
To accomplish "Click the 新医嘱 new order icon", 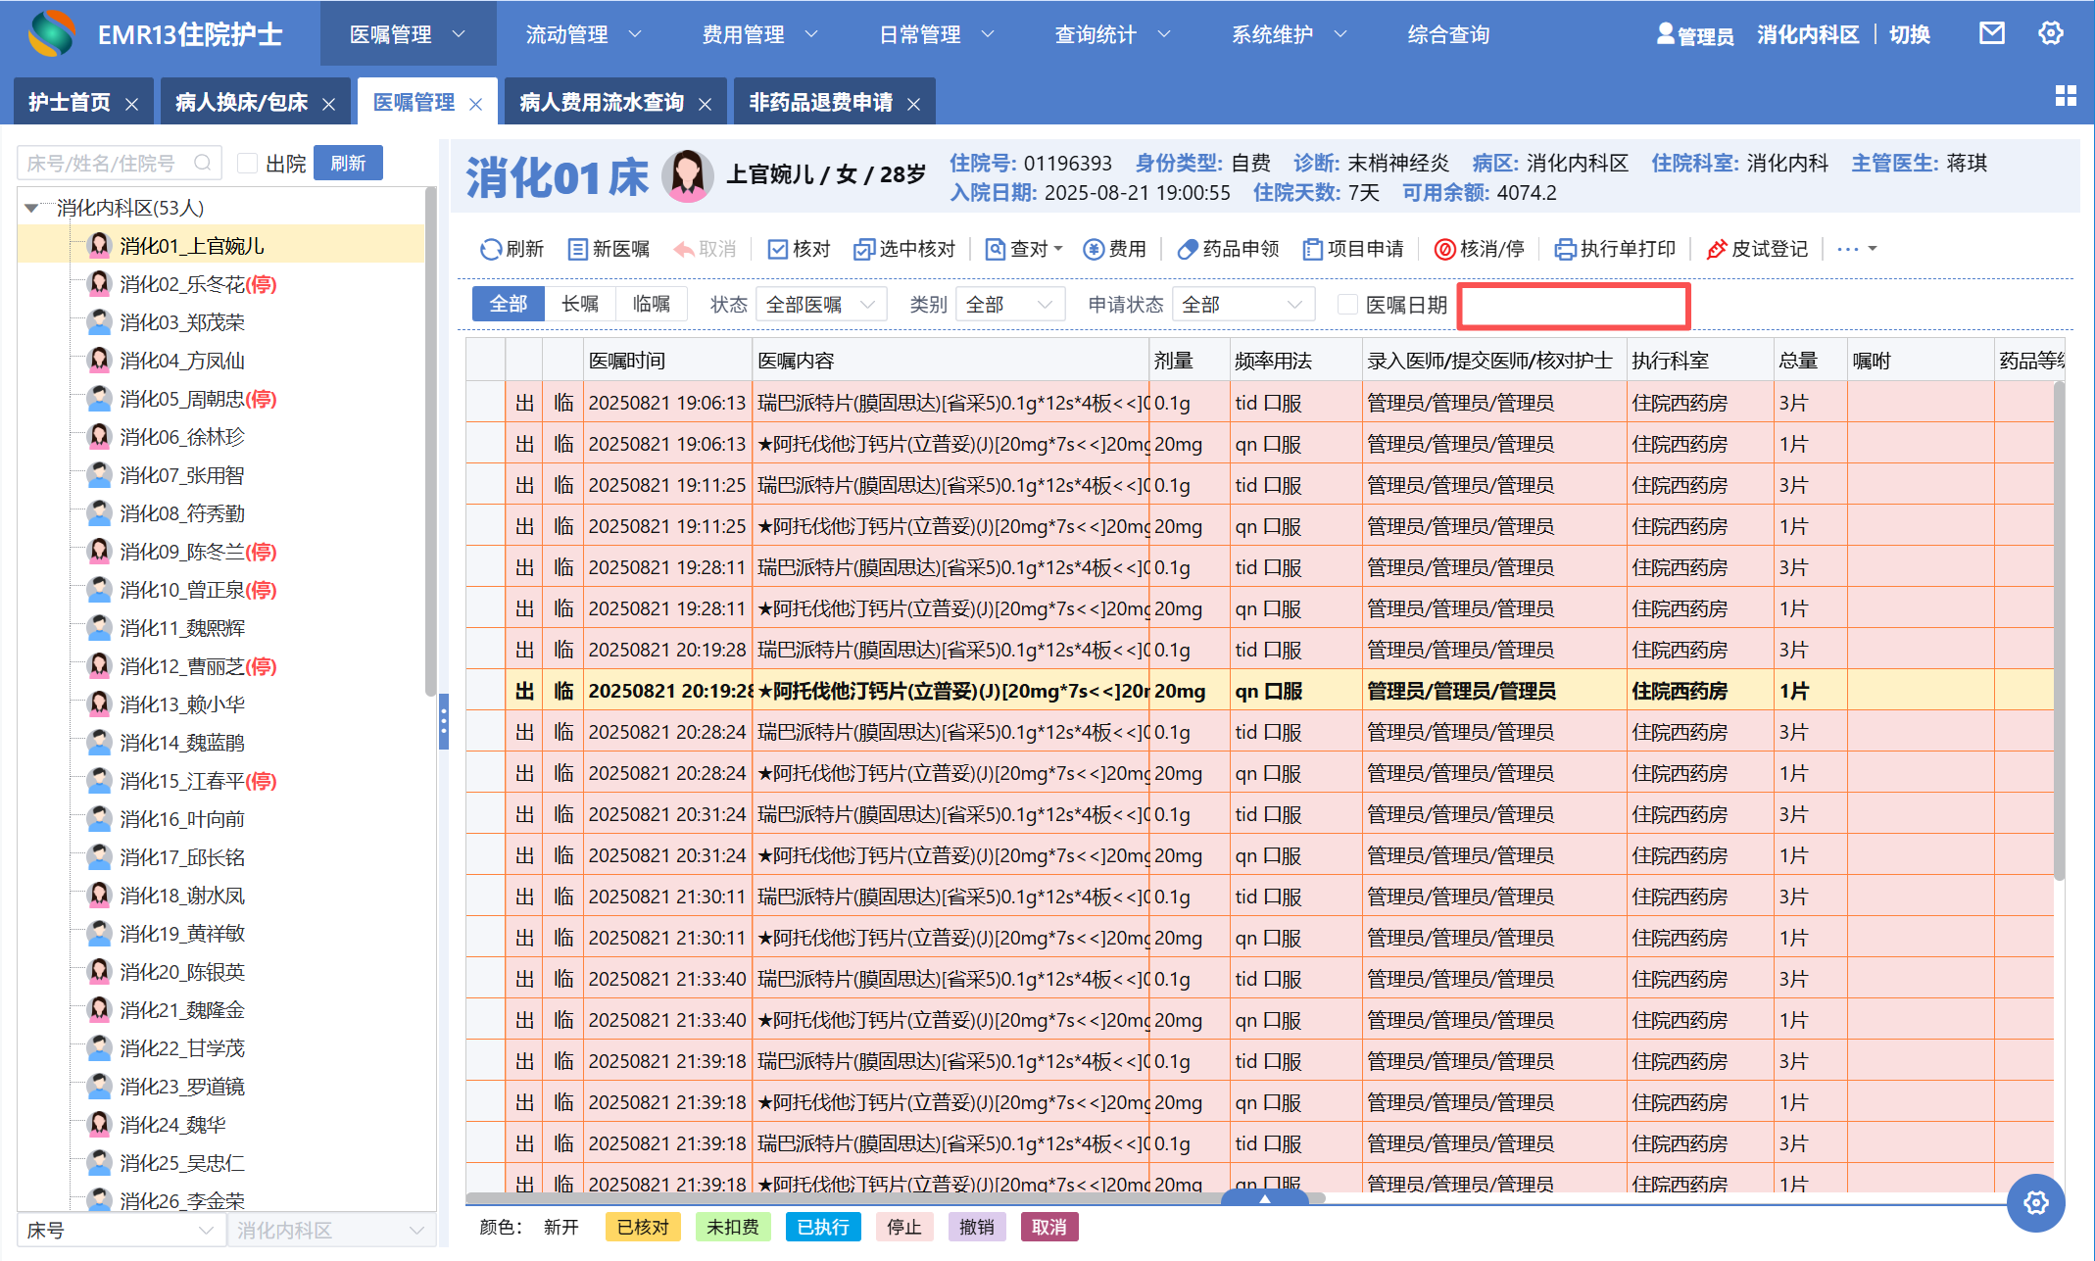I will pos(578,249).
